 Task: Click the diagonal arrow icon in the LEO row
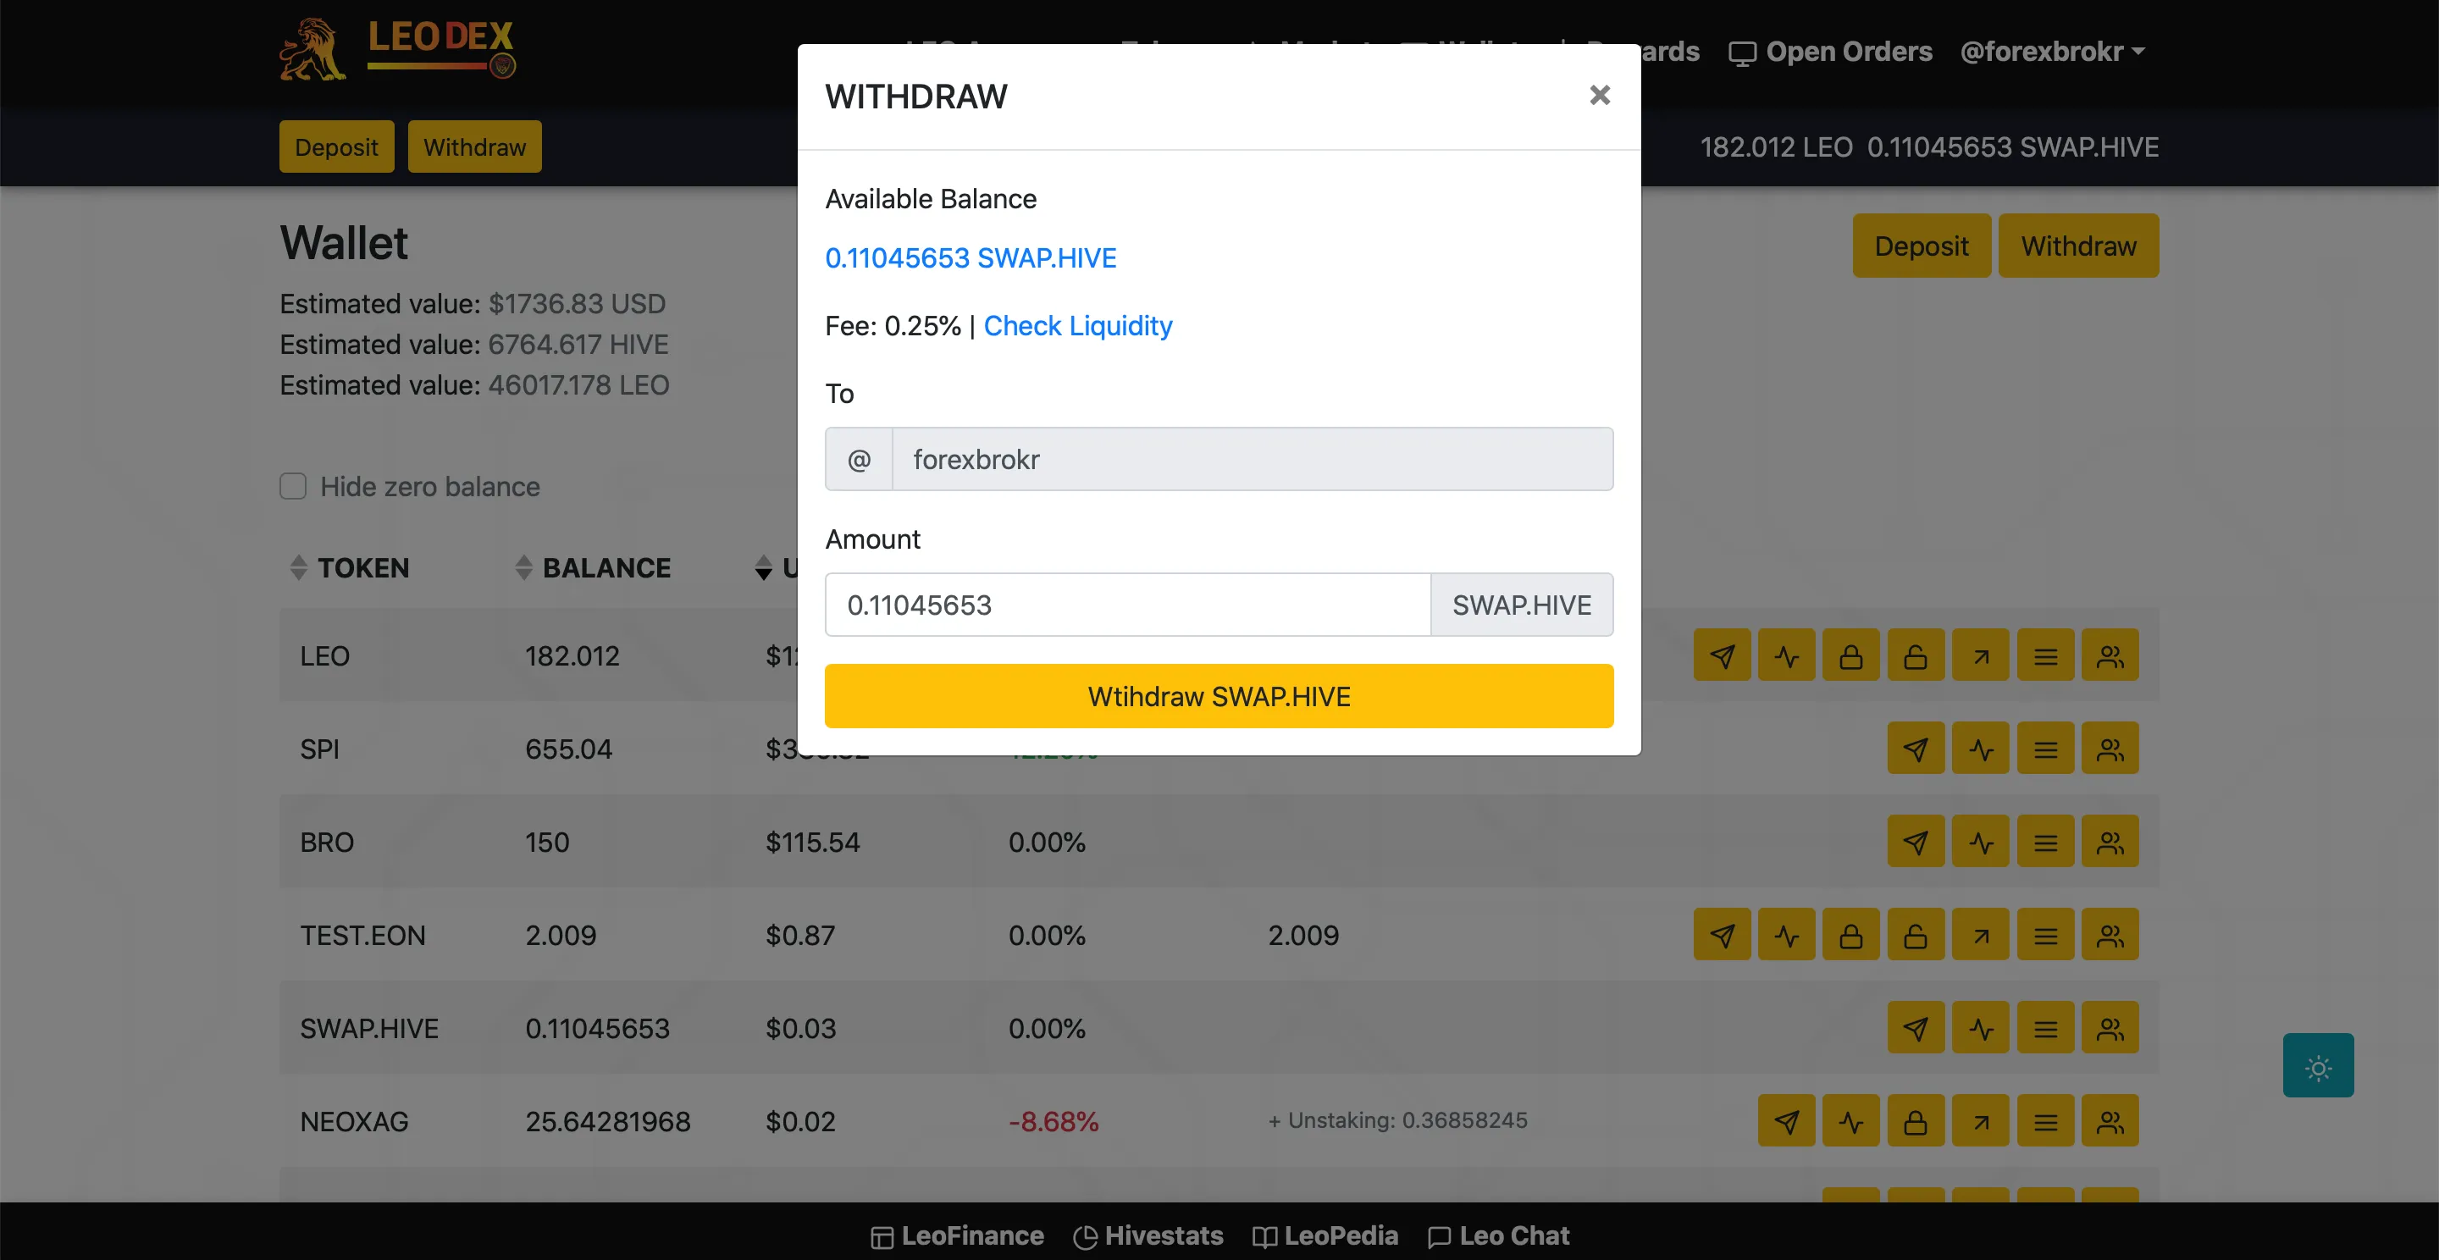1981,656
